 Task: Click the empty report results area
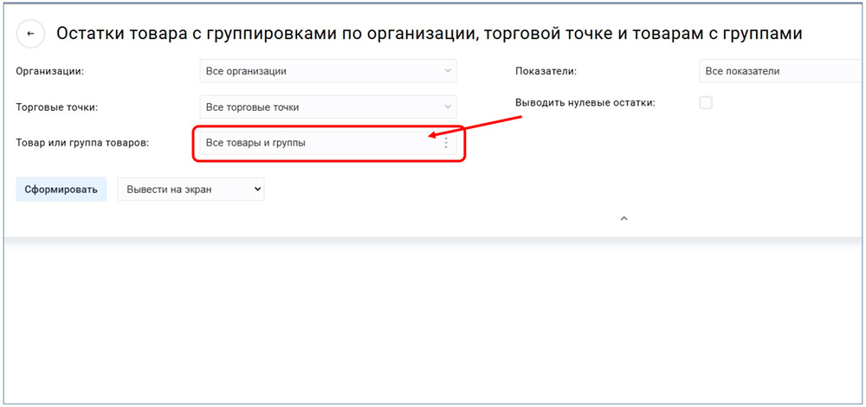click(x=433, y=320)
